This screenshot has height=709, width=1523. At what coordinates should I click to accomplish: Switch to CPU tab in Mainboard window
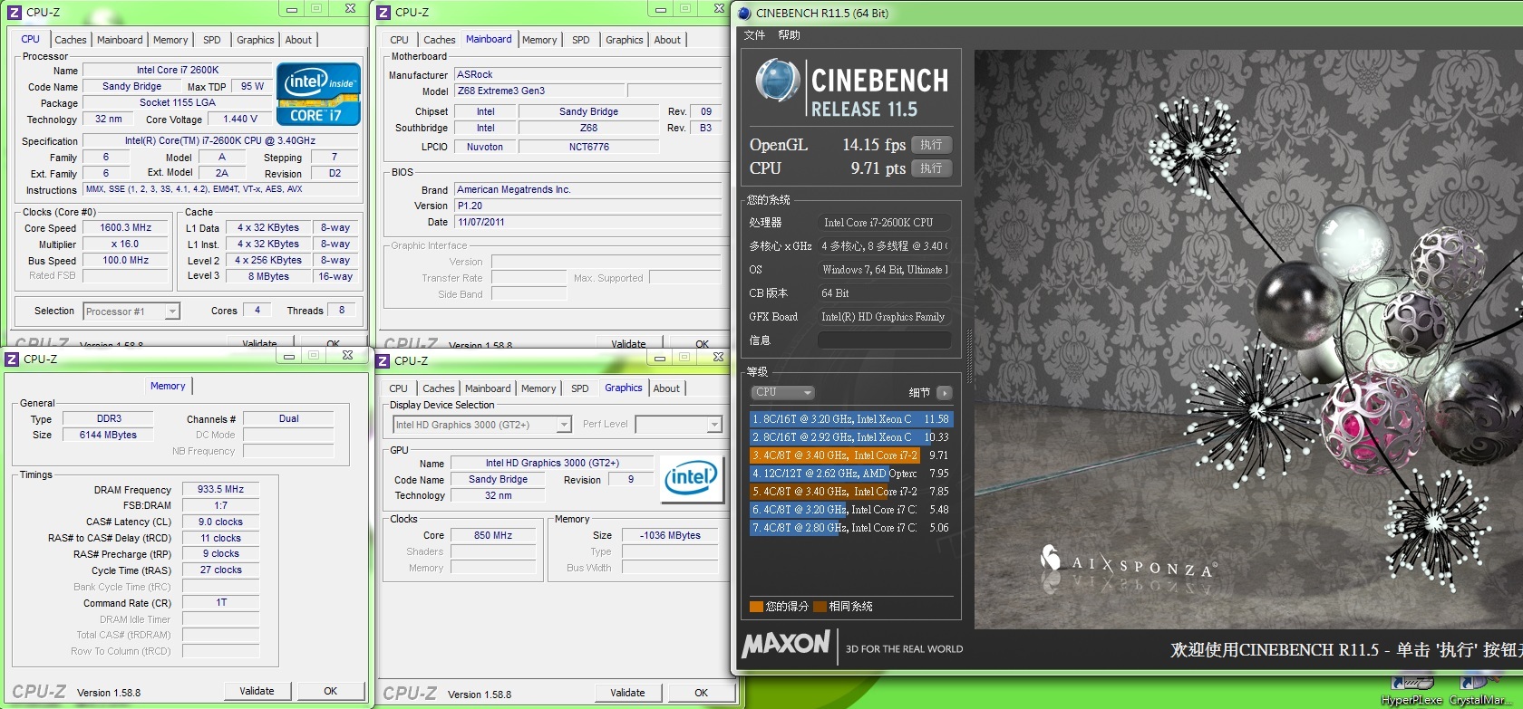399,40
